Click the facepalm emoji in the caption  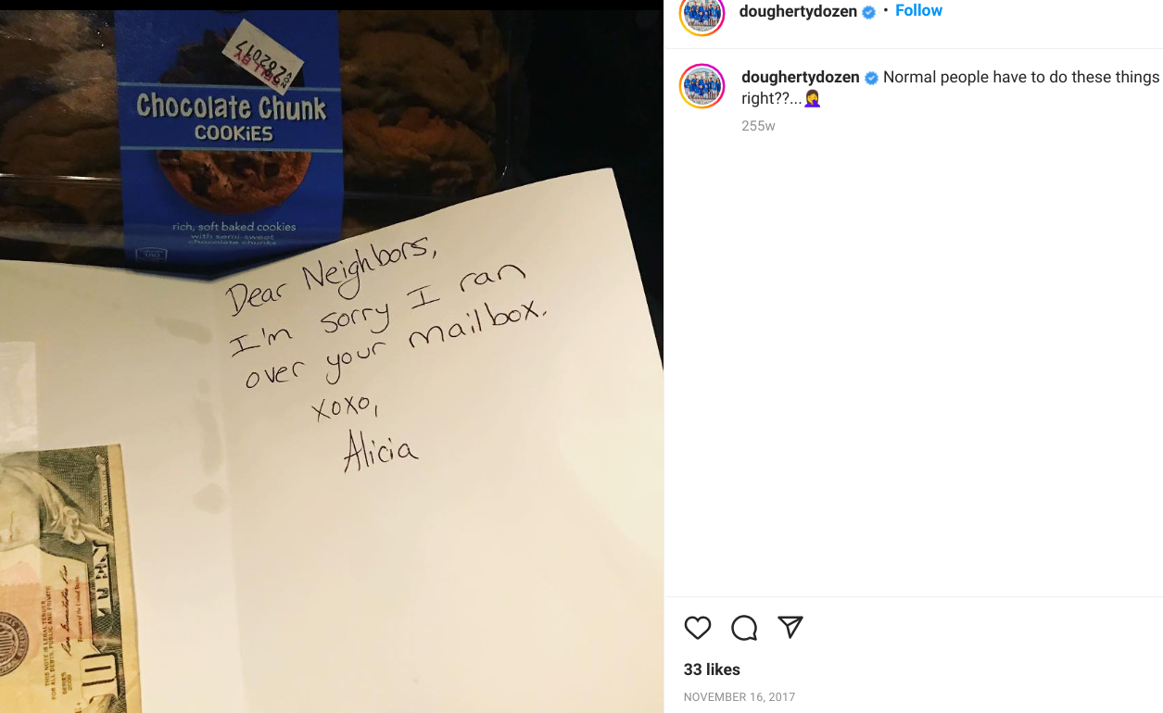[x=813, y=98]
